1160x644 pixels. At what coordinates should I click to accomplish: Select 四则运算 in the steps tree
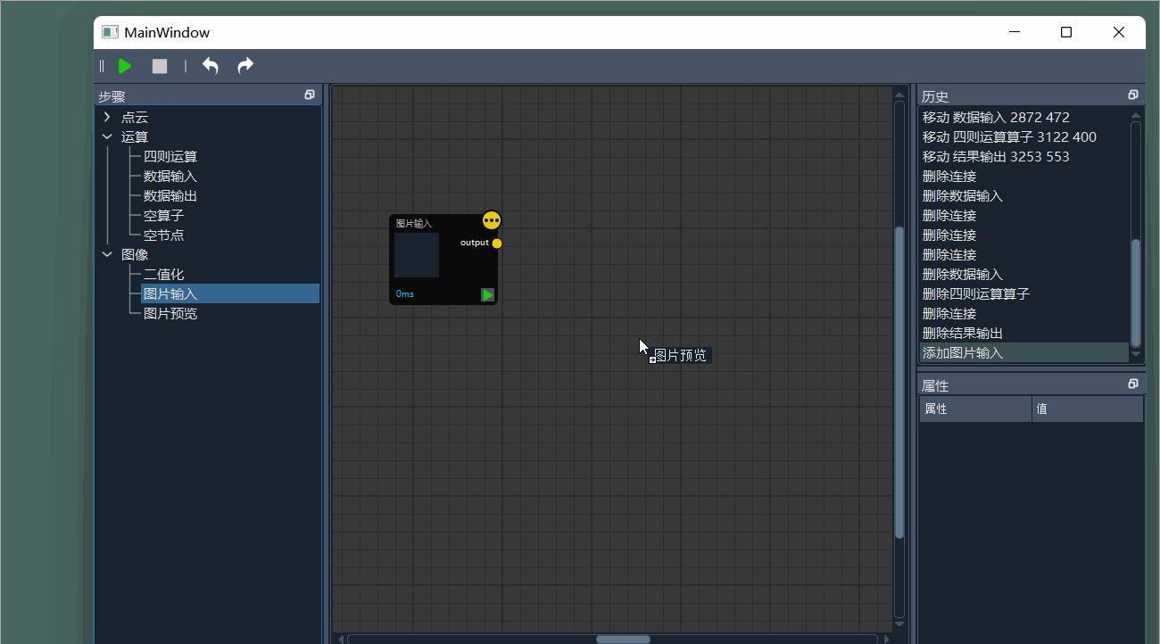[x=170, y=156]
